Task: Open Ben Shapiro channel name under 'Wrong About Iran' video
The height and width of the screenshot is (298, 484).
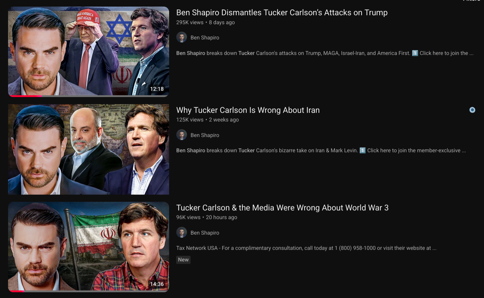Action: (205, 135)
